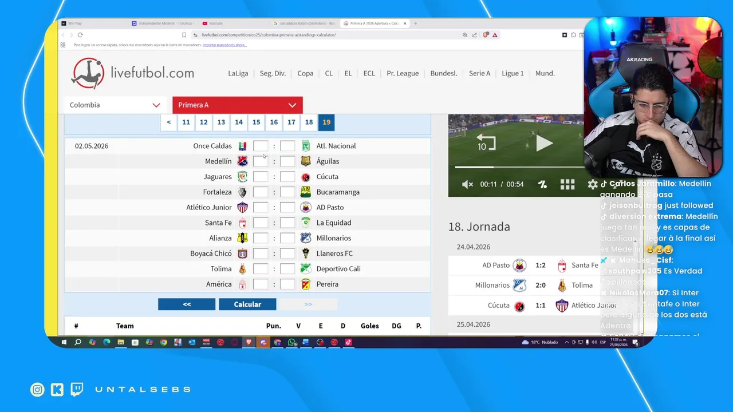733x412 pixels.
Task: Click Medellín team crest
Action: (242, 161)
